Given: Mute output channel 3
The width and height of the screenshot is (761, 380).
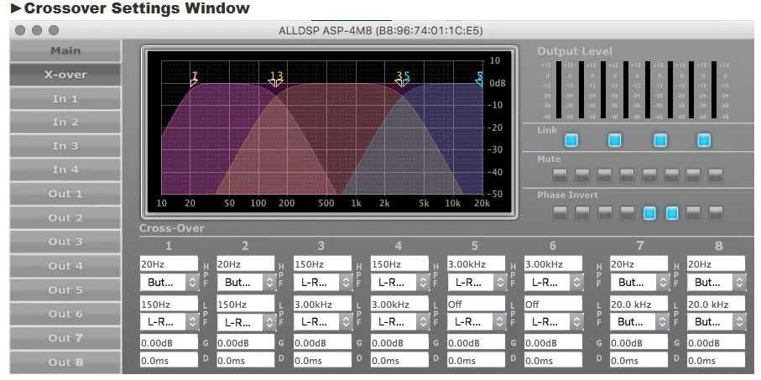Looking at the screenshot, I should click(x=604, y=174).
